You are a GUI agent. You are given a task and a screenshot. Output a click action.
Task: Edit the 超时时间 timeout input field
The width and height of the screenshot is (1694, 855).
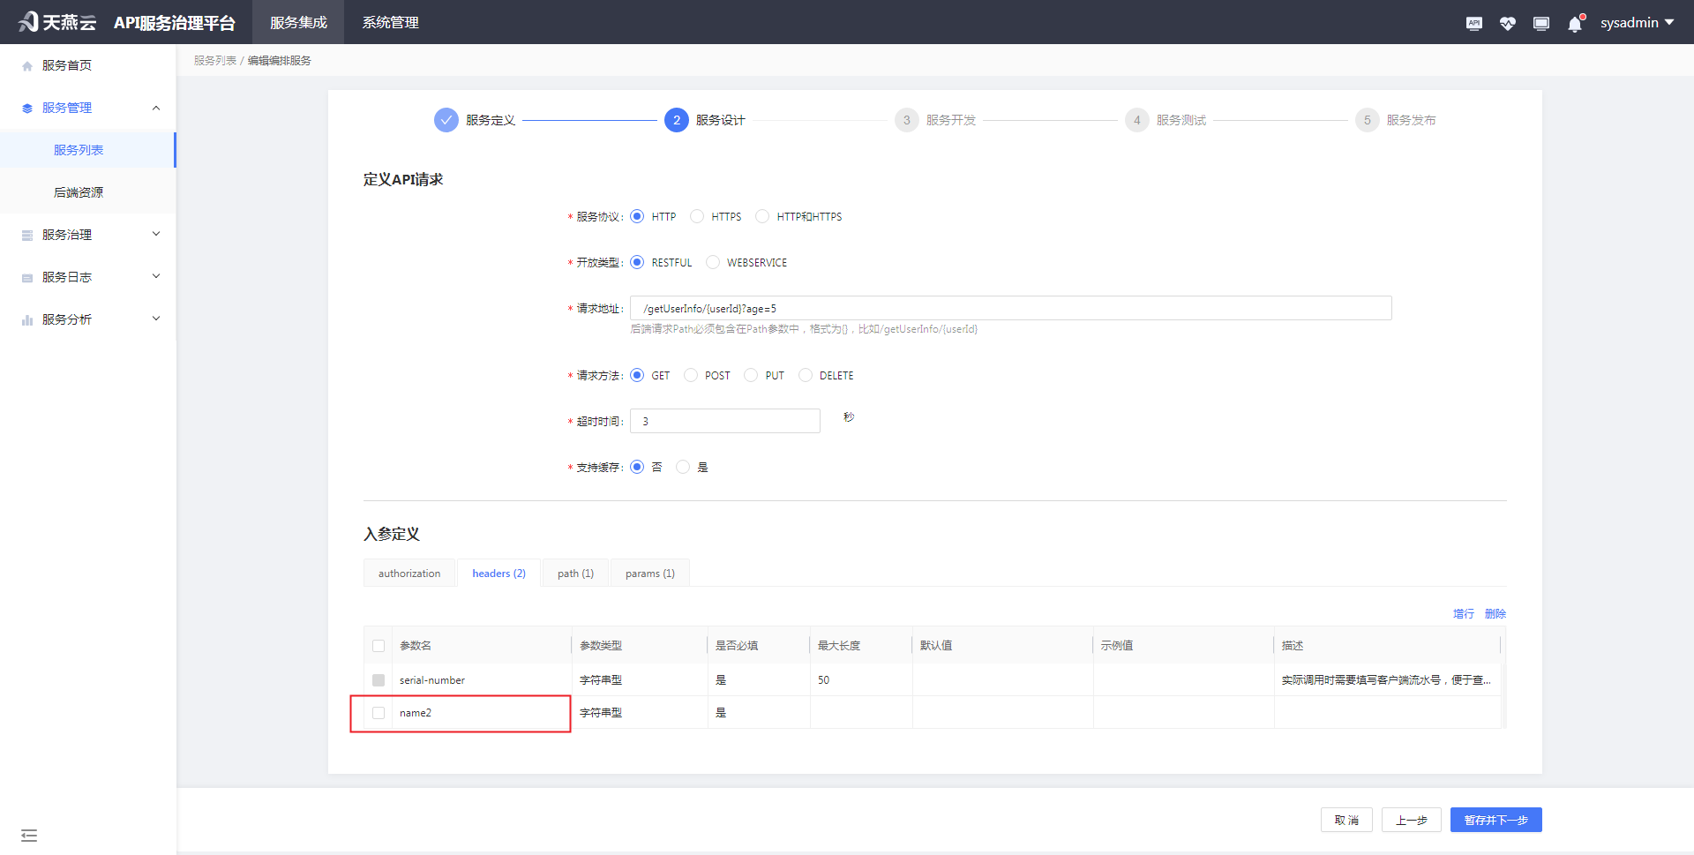tap(724, 421)
